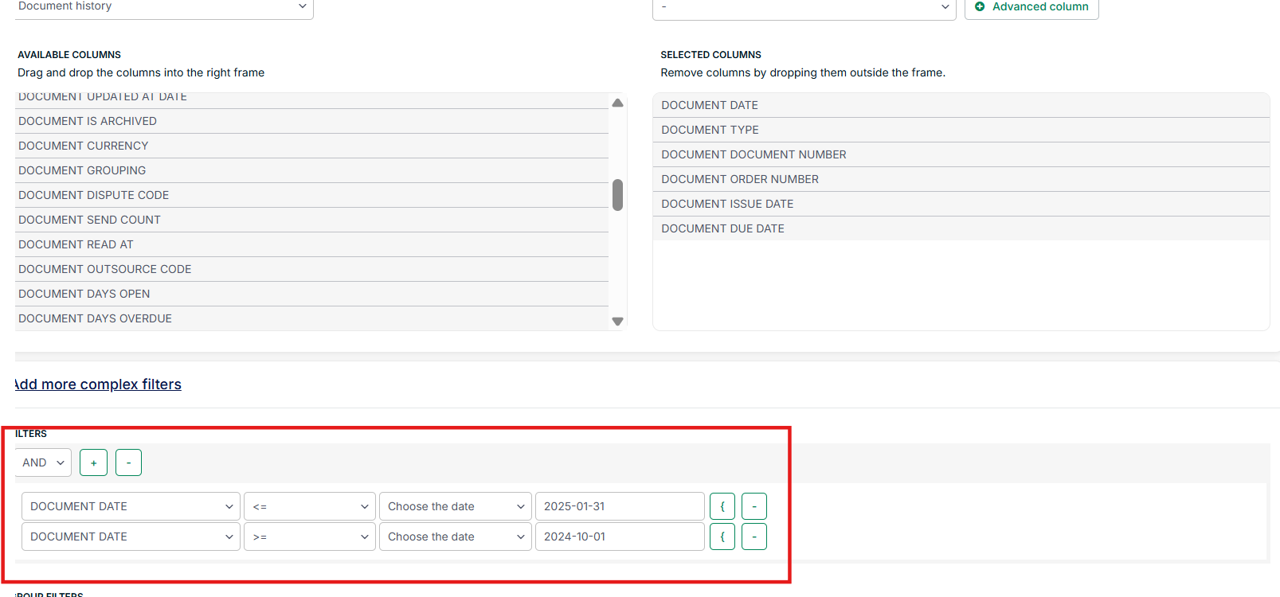Open second row Choose the date dropdown
1280x597 pixels.
coord(455,537)
